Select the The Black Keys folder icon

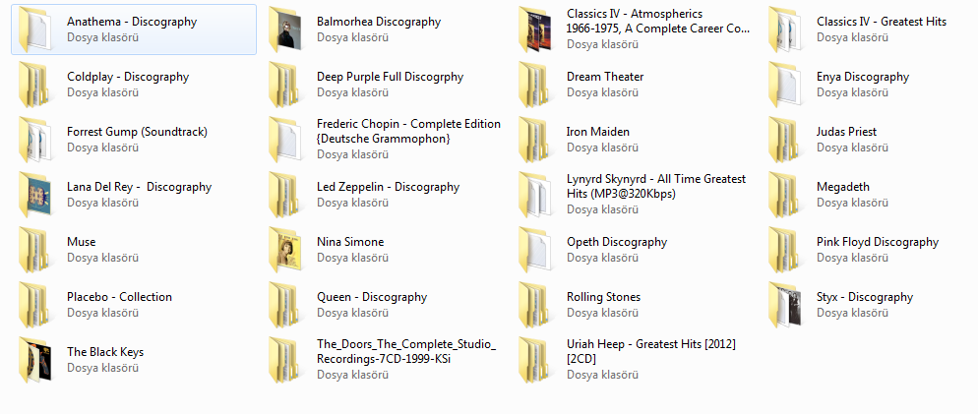tap(36, 360)
